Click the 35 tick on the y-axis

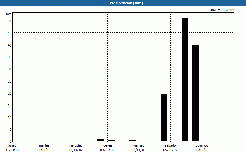[9, 57]
